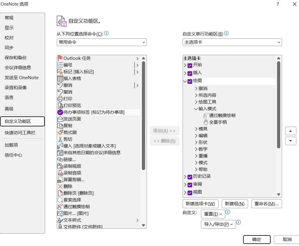Switch to the 显示 category
This screenshot has width=299, height=246.
pyautogui.click(x=22, y=28)
